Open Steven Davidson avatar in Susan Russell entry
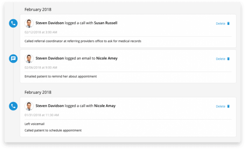This screenshot has width=245, height=149. coord(29,23)
